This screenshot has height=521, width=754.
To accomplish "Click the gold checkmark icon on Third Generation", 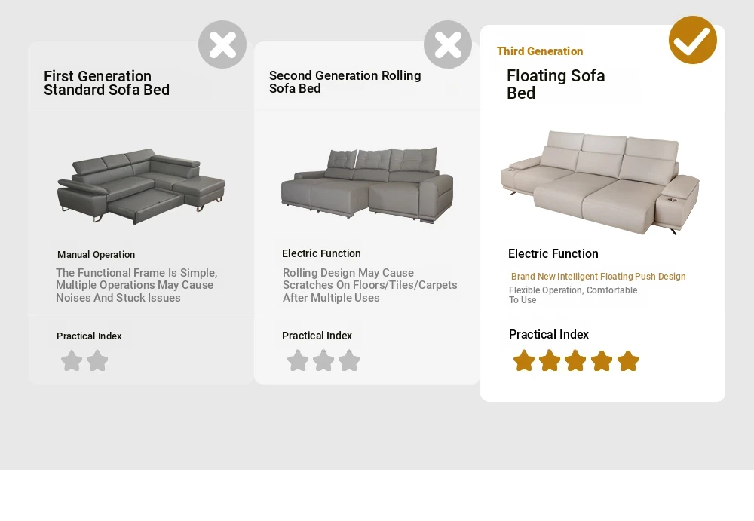I will pos(692,40).
